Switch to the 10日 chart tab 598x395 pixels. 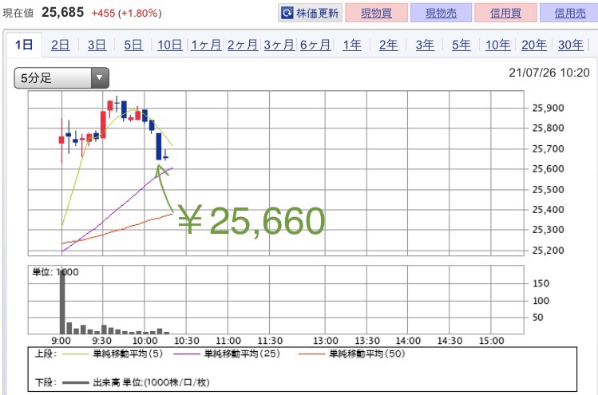coord(170,45)
